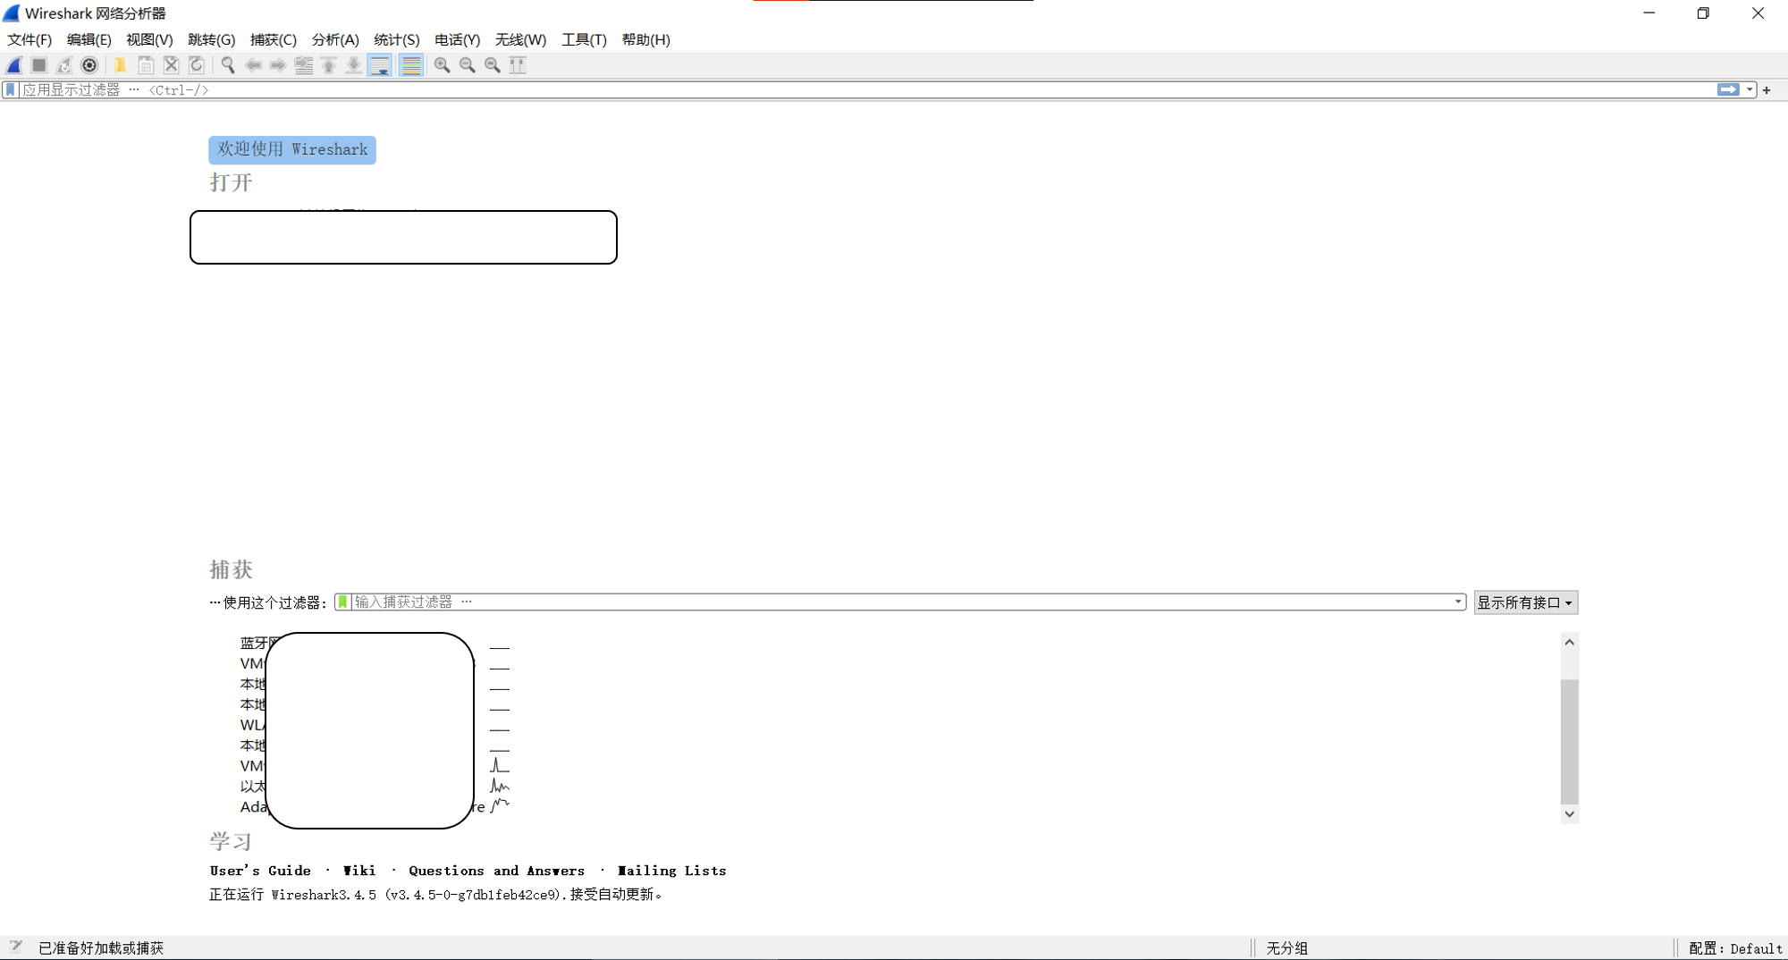
Task: Close the capture file toolbar icon
Action: click(171, 65)
